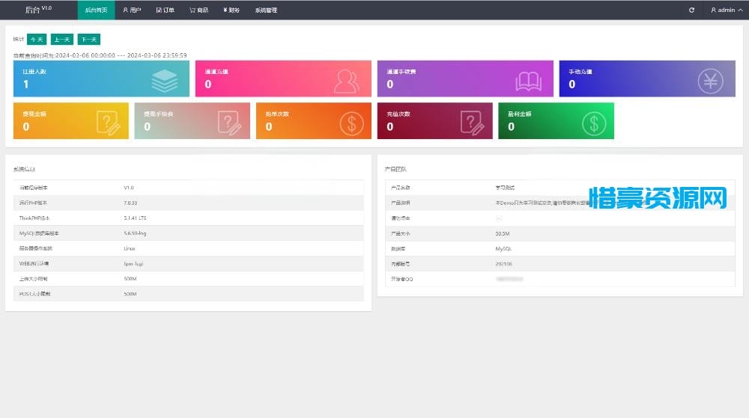Open the 用户 menu in navigation bar
Image resolution: width=749 pixels, height=418 pixels.
pyautogui.click(x=132, y=10)
